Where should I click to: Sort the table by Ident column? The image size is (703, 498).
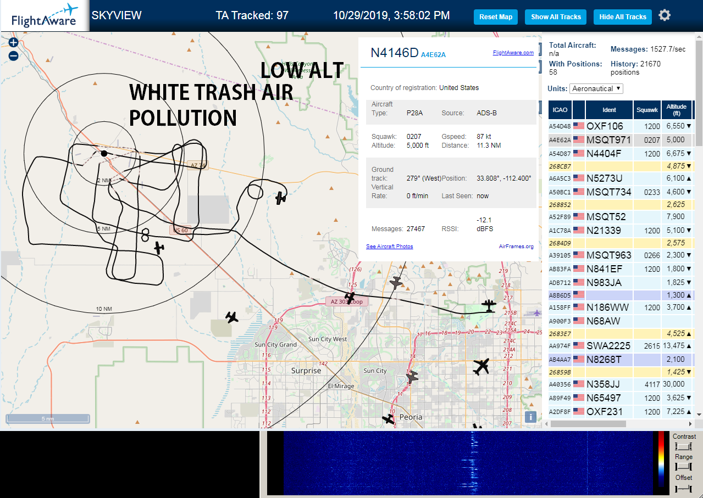pyautogui.click(x=610, y=110)
